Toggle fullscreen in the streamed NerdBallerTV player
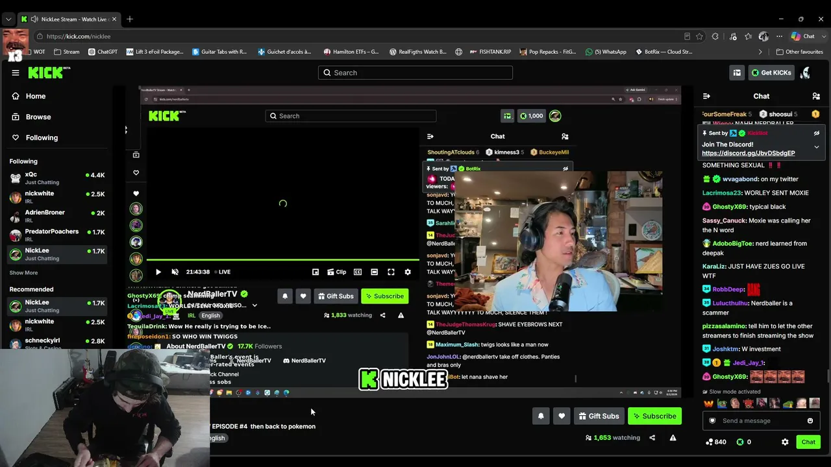Screen dimensions: 831x467 point(391,272)
